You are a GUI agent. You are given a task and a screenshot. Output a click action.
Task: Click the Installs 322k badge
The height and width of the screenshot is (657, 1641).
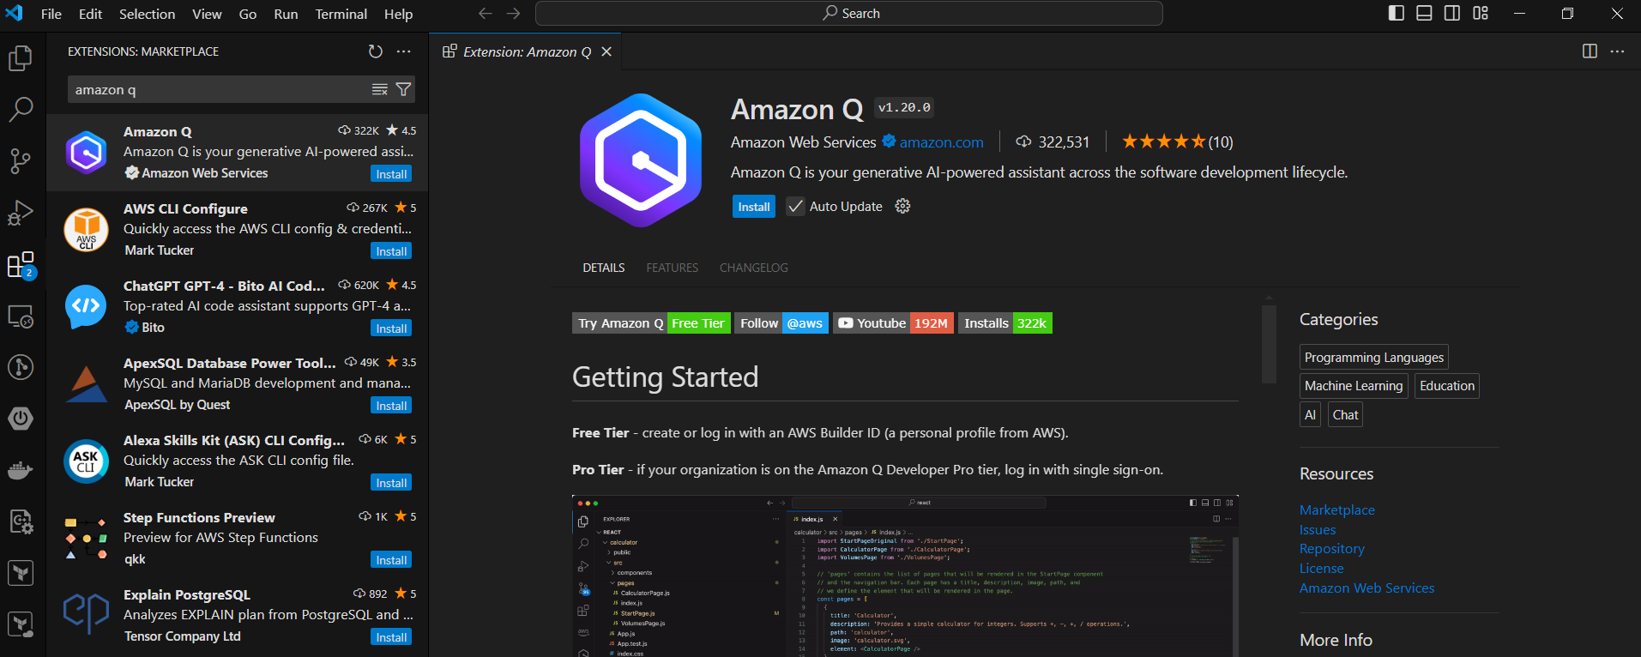coord(1005,323)
